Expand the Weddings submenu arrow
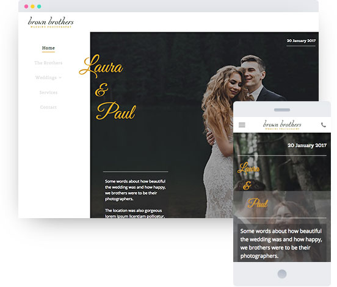Viewport: 337px width, 287px height. [60, 77]
